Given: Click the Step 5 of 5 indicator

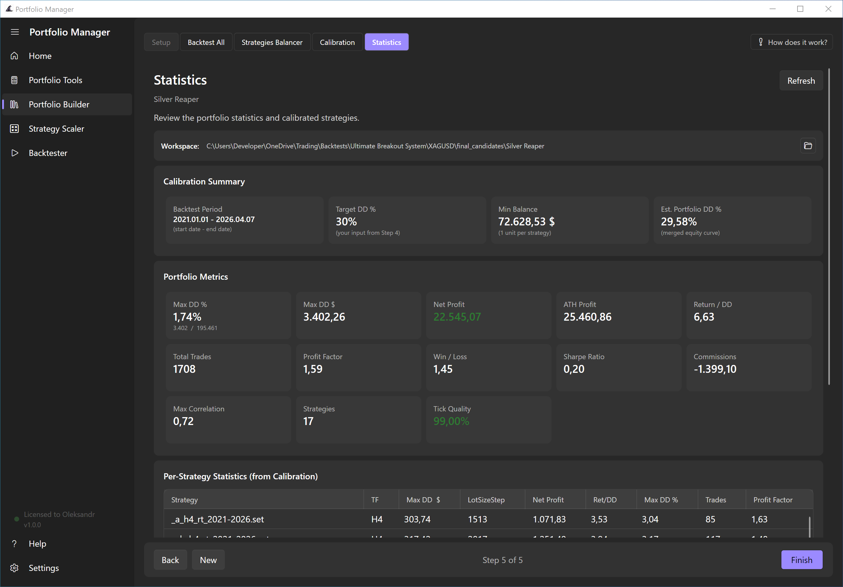Looking at the screenshot, I should click(x=502, y=560).
